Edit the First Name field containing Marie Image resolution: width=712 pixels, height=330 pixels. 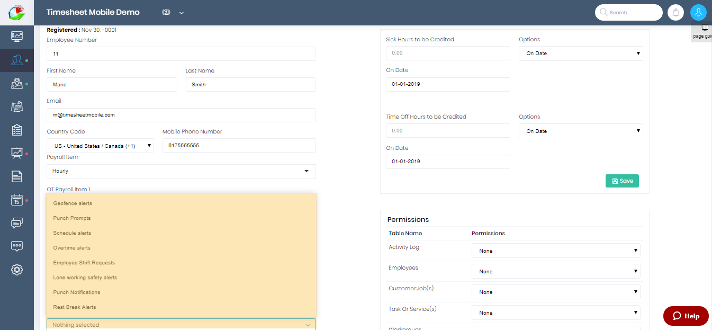click(x=112, y=84)
